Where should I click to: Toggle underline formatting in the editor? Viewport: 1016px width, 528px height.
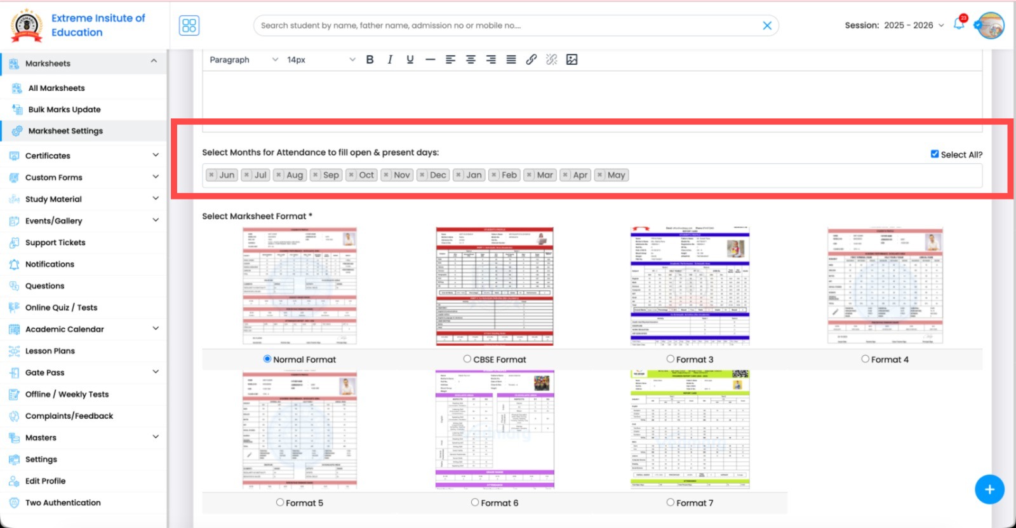pos(410,60)
